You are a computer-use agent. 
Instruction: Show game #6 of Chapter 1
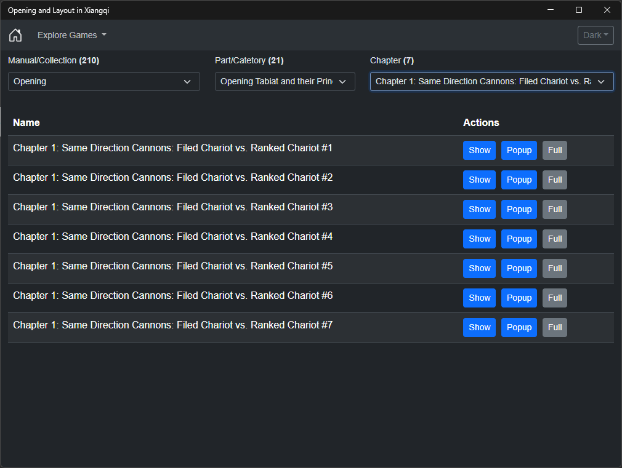(x=479, y=298)
